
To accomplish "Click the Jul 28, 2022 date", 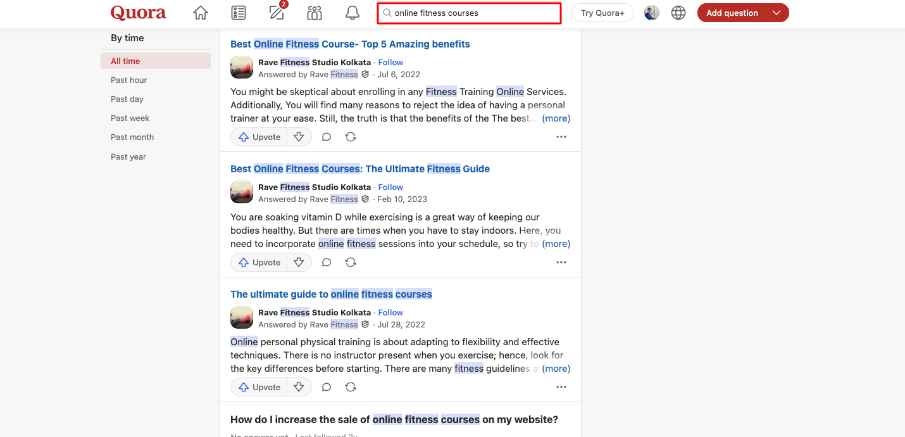I will click(x=401, y=324).
